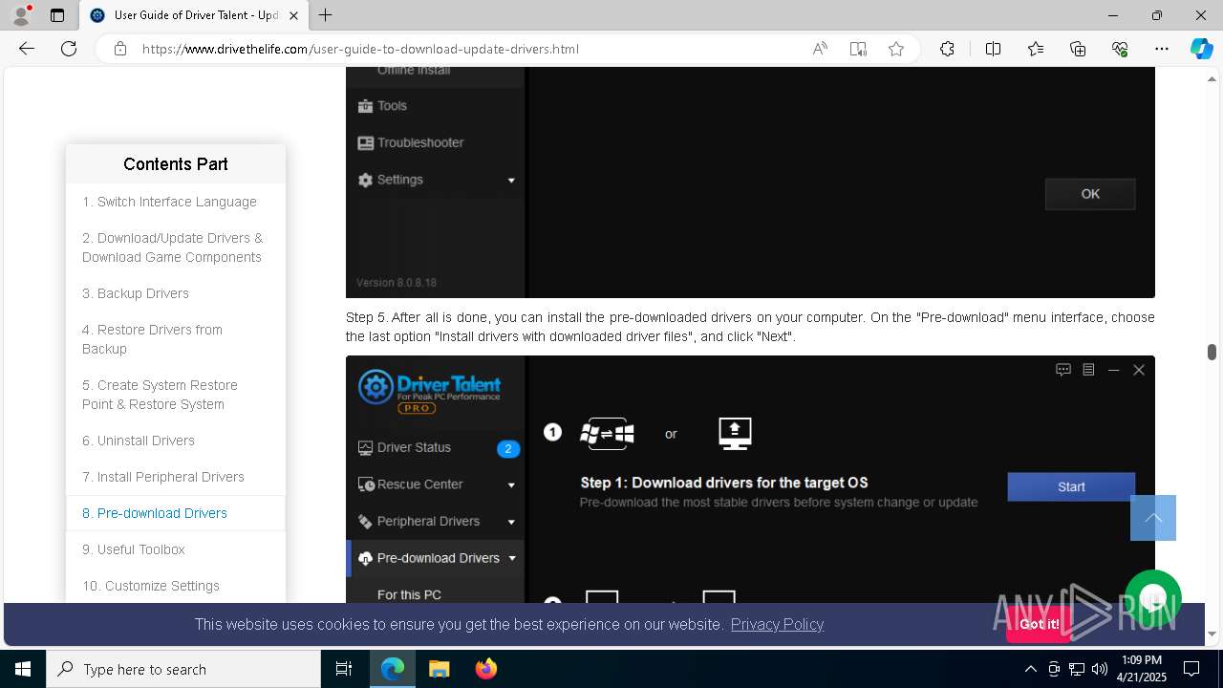Open Restore Drivers from Backup section
The height and width of the screenshot is (688, 1223).
pyautogui.click(x=152, y=339)
